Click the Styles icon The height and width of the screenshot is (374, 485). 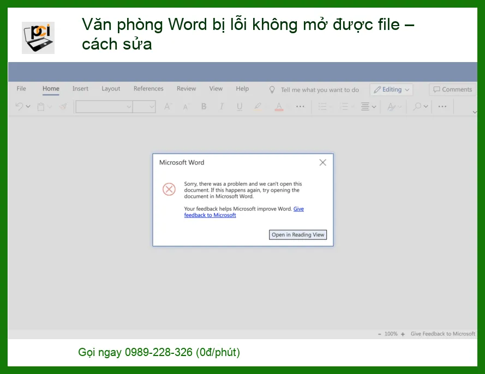tap(391, 107)
